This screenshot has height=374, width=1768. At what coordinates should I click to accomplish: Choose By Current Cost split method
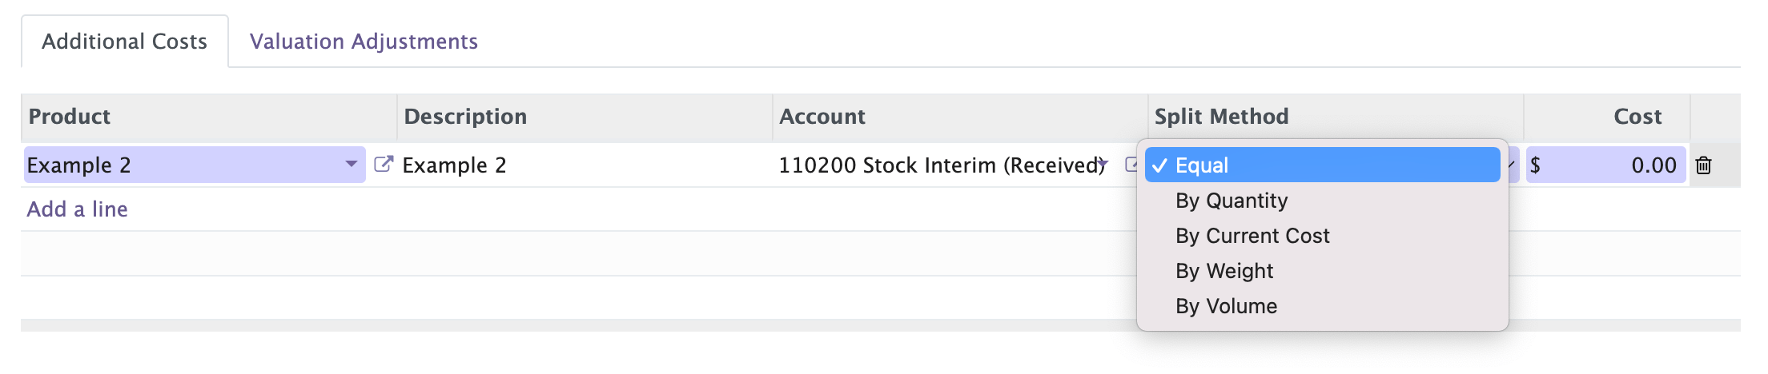[1252, 236]
